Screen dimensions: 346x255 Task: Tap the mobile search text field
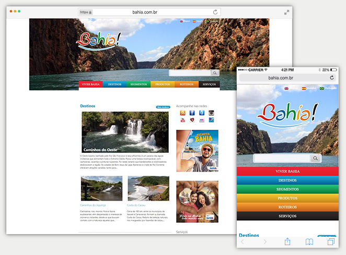click(x=282, y=158)
